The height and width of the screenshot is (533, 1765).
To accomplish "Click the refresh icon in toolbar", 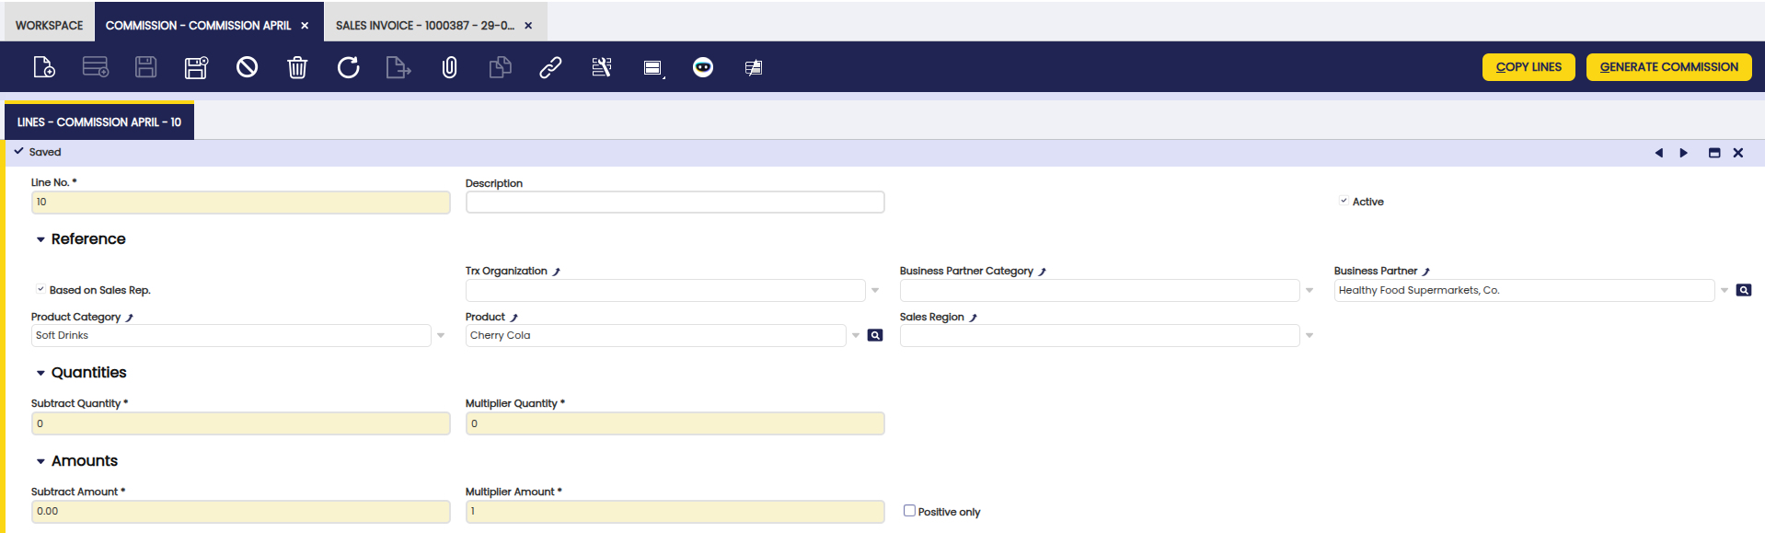I will [x=348, y=67].
